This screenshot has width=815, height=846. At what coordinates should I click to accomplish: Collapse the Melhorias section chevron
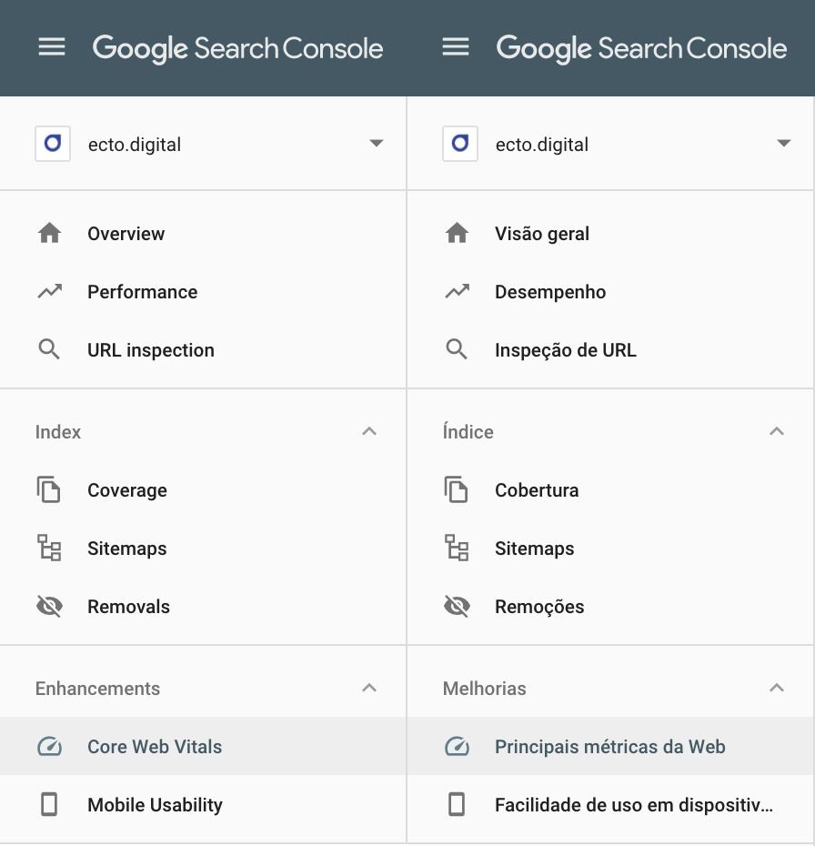coord(777,688)
